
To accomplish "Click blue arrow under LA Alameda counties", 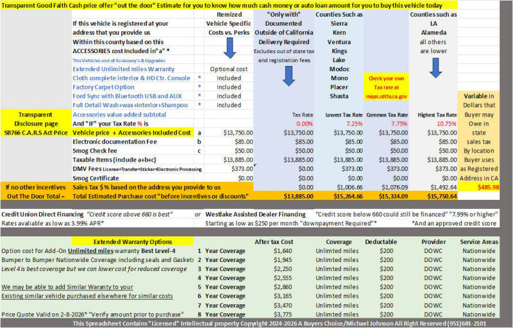I will click(x=435, y=68).
